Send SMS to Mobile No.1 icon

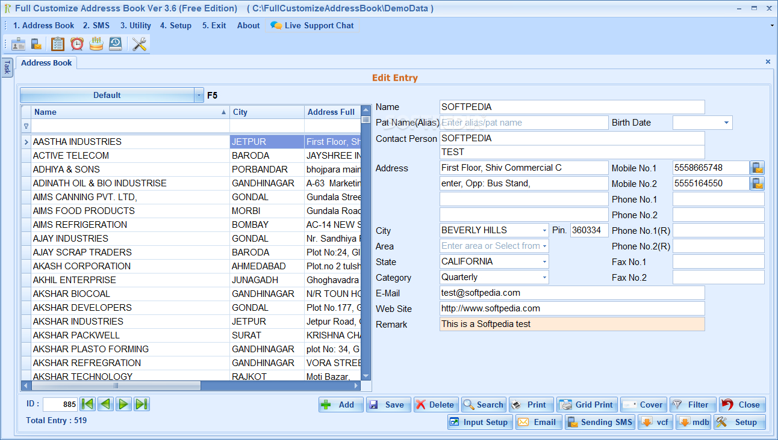pos(757,168)
